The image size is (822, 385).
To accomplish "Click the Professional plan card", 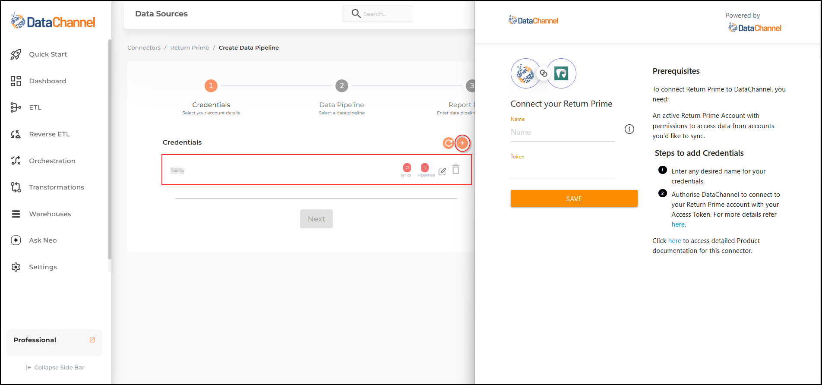I will pos(54,343).
